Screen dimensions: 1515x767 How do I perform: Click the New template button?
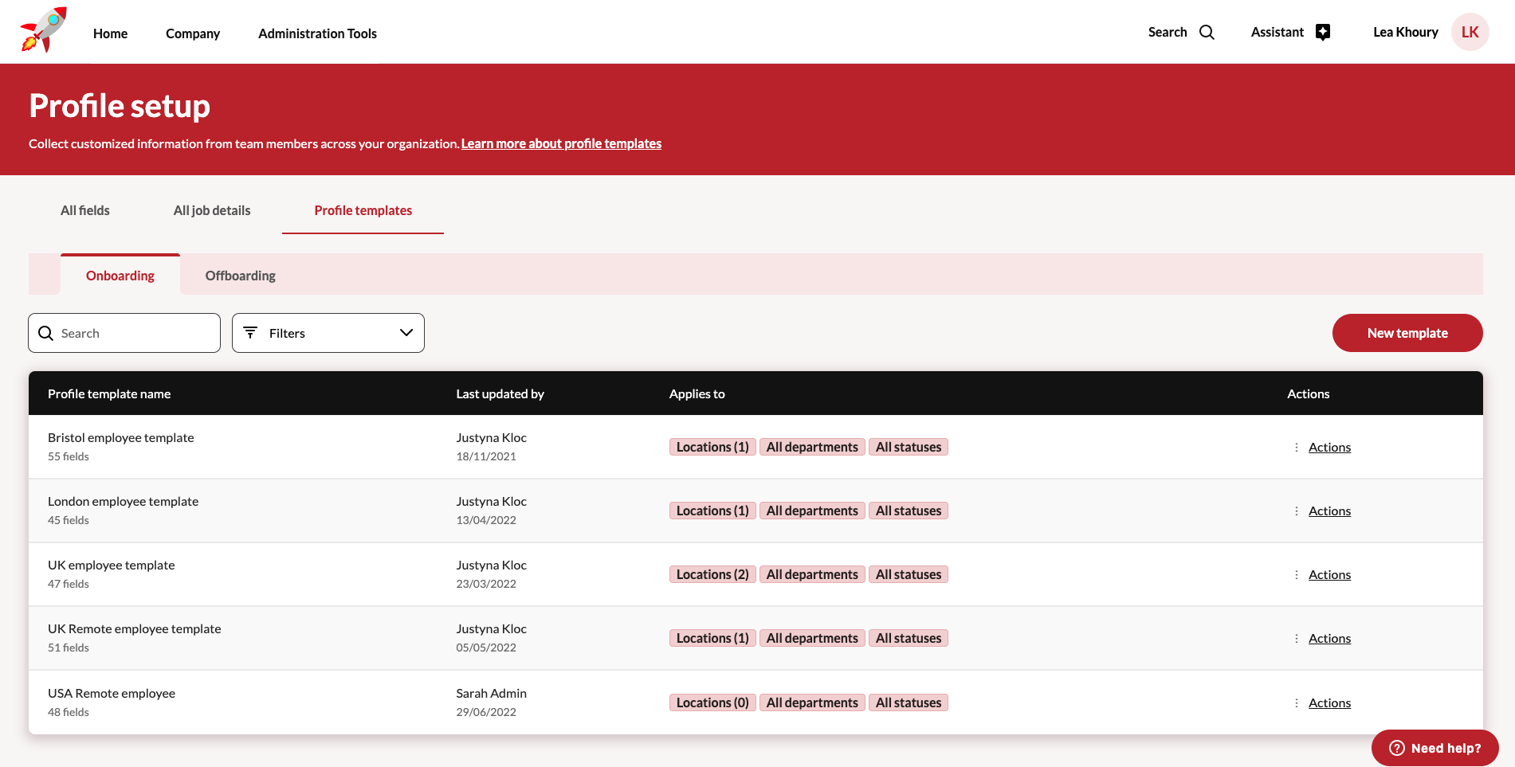[x=1407, y=333]
